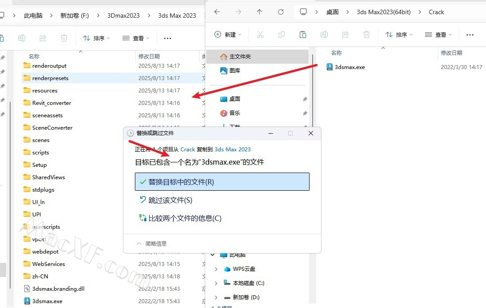Click the Paste icon in Crack window toolbar
Screen dimensions: 486x308
click(303, 35)
